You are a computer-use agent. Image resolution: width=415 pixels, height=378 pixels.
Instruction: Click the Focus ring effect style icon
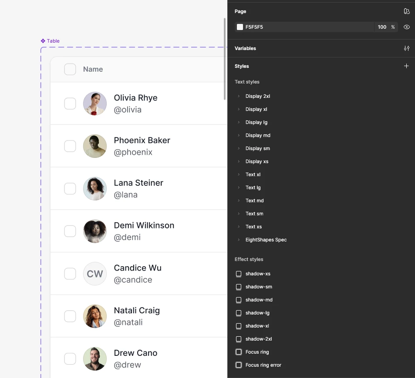(x=239, y=352)
